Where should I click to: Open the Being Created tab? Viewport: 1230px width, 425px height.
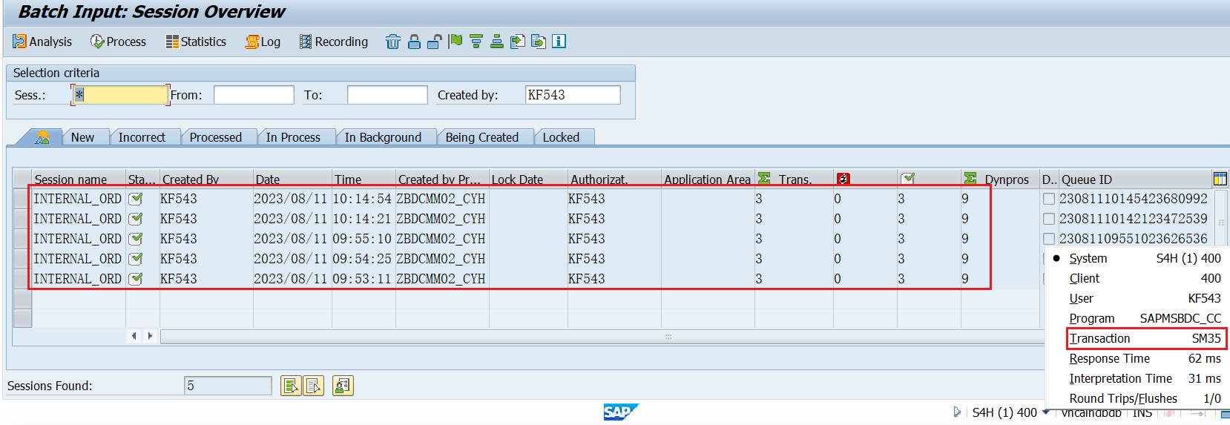click(x=482, y=137)
